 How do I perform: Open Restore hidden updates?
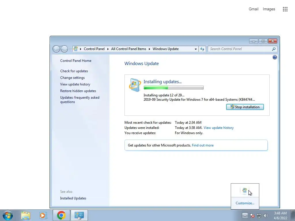(x=78, y=91)
